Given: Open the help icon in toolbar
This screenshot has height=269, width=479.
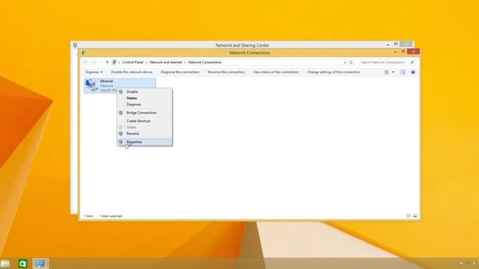Looking at the screenshot, I should (x=413, y=72).
